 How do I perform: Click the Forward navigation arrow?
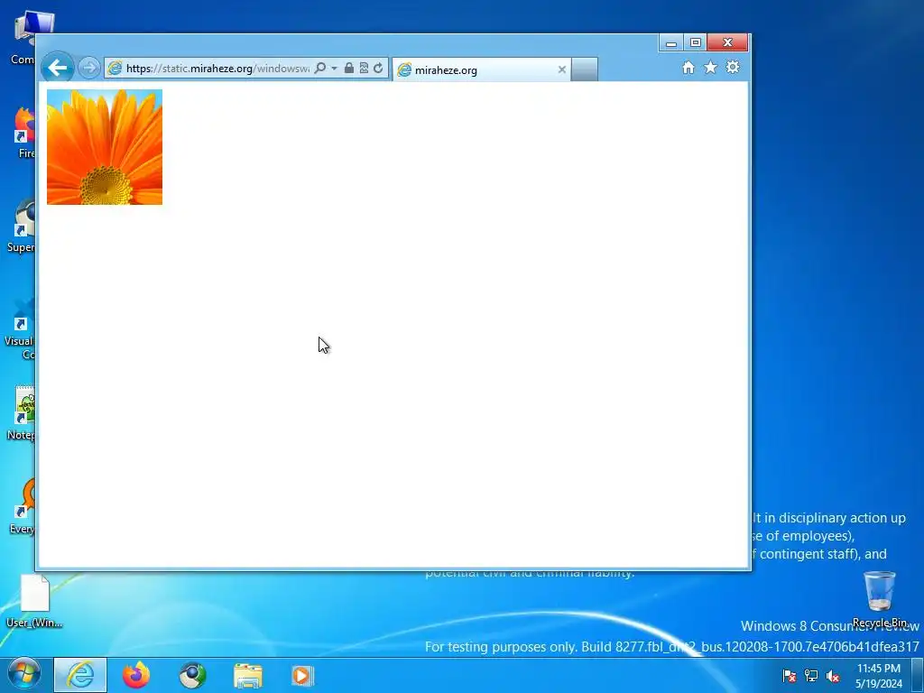[89, 68]
